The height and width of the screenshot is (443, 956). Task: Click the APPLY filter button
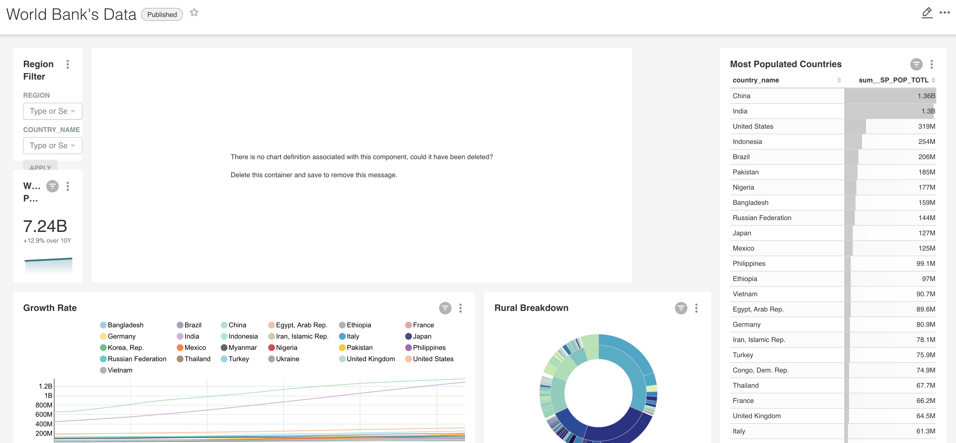tap(40, 167)
